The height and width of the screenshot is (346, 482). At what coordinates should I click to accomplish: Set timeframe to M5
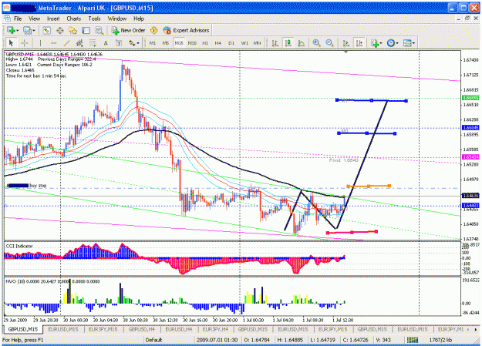pyautogui.click(x=166, y=43)
